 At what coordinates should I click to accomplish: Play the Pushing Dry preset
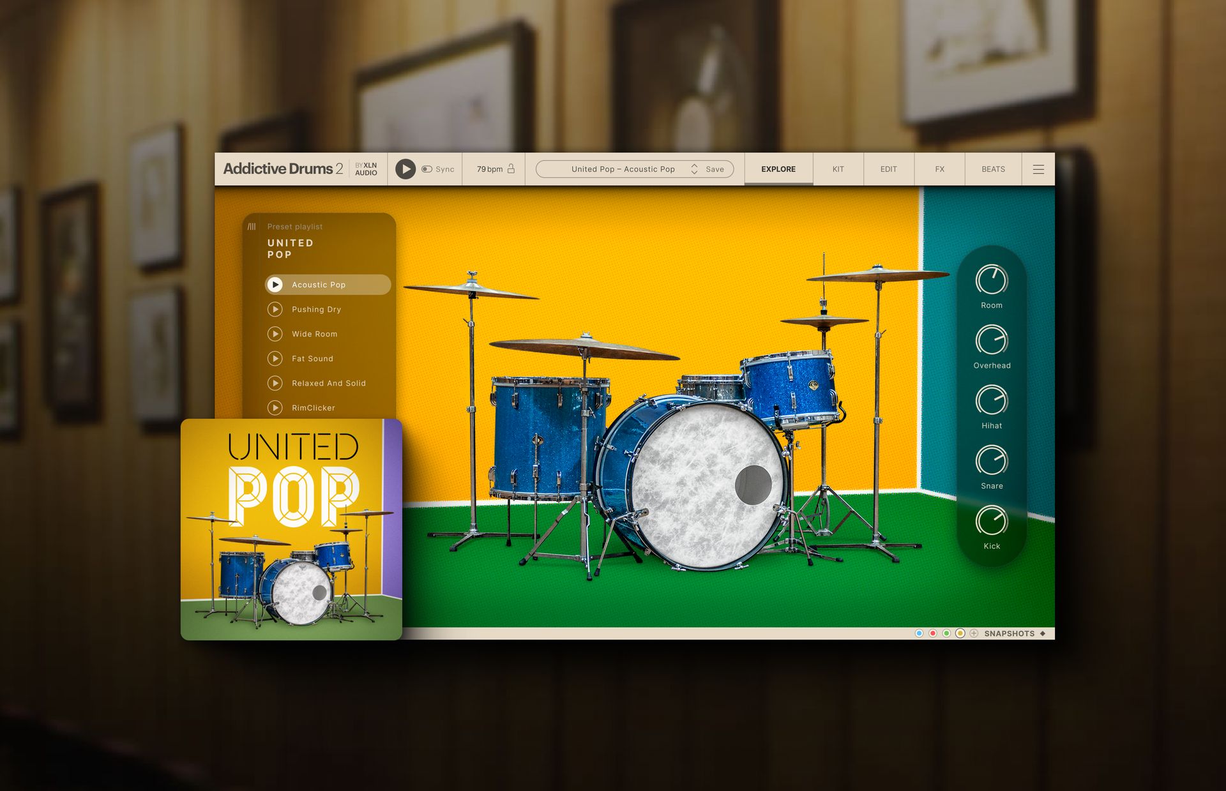275,310
